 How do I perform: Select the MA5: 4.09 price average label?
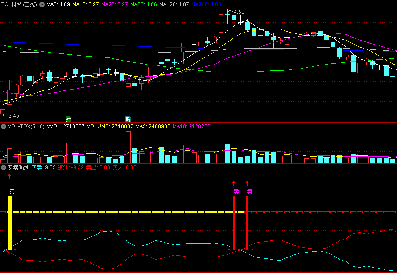click(x=58, y=4)
